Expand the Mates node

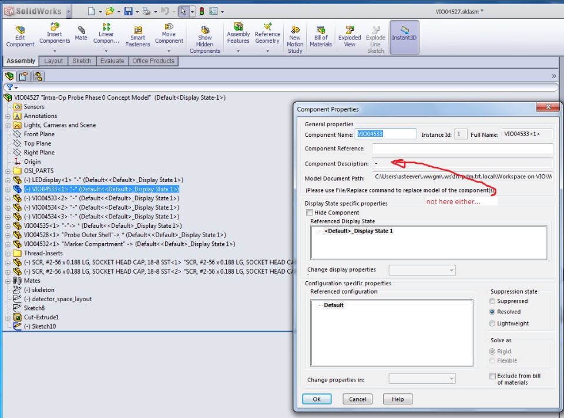pyautogui.click(x=8, y=281)
